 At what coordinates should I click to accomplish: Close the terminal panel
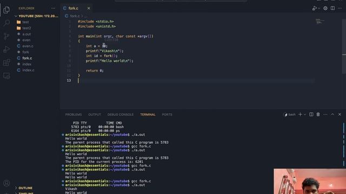point(340,114)
